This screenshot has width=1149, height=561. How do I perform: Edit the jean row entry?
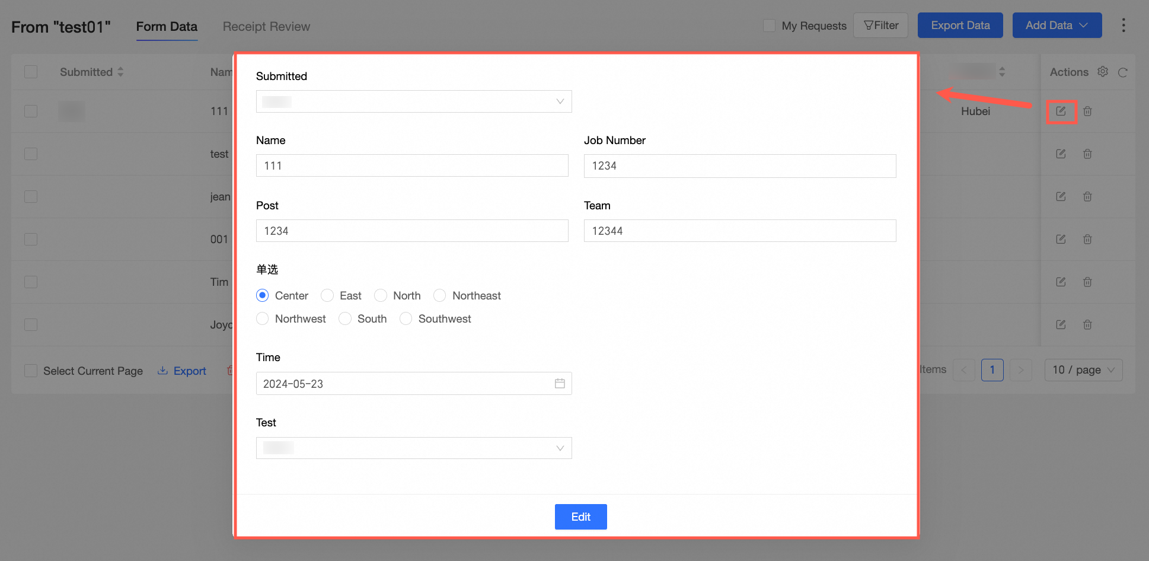(x=1061, y=196)
